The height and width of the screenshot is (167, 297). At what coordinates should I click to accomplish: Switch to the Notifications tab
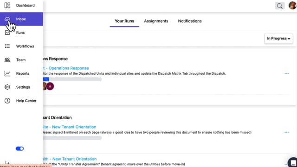point(190,21)
